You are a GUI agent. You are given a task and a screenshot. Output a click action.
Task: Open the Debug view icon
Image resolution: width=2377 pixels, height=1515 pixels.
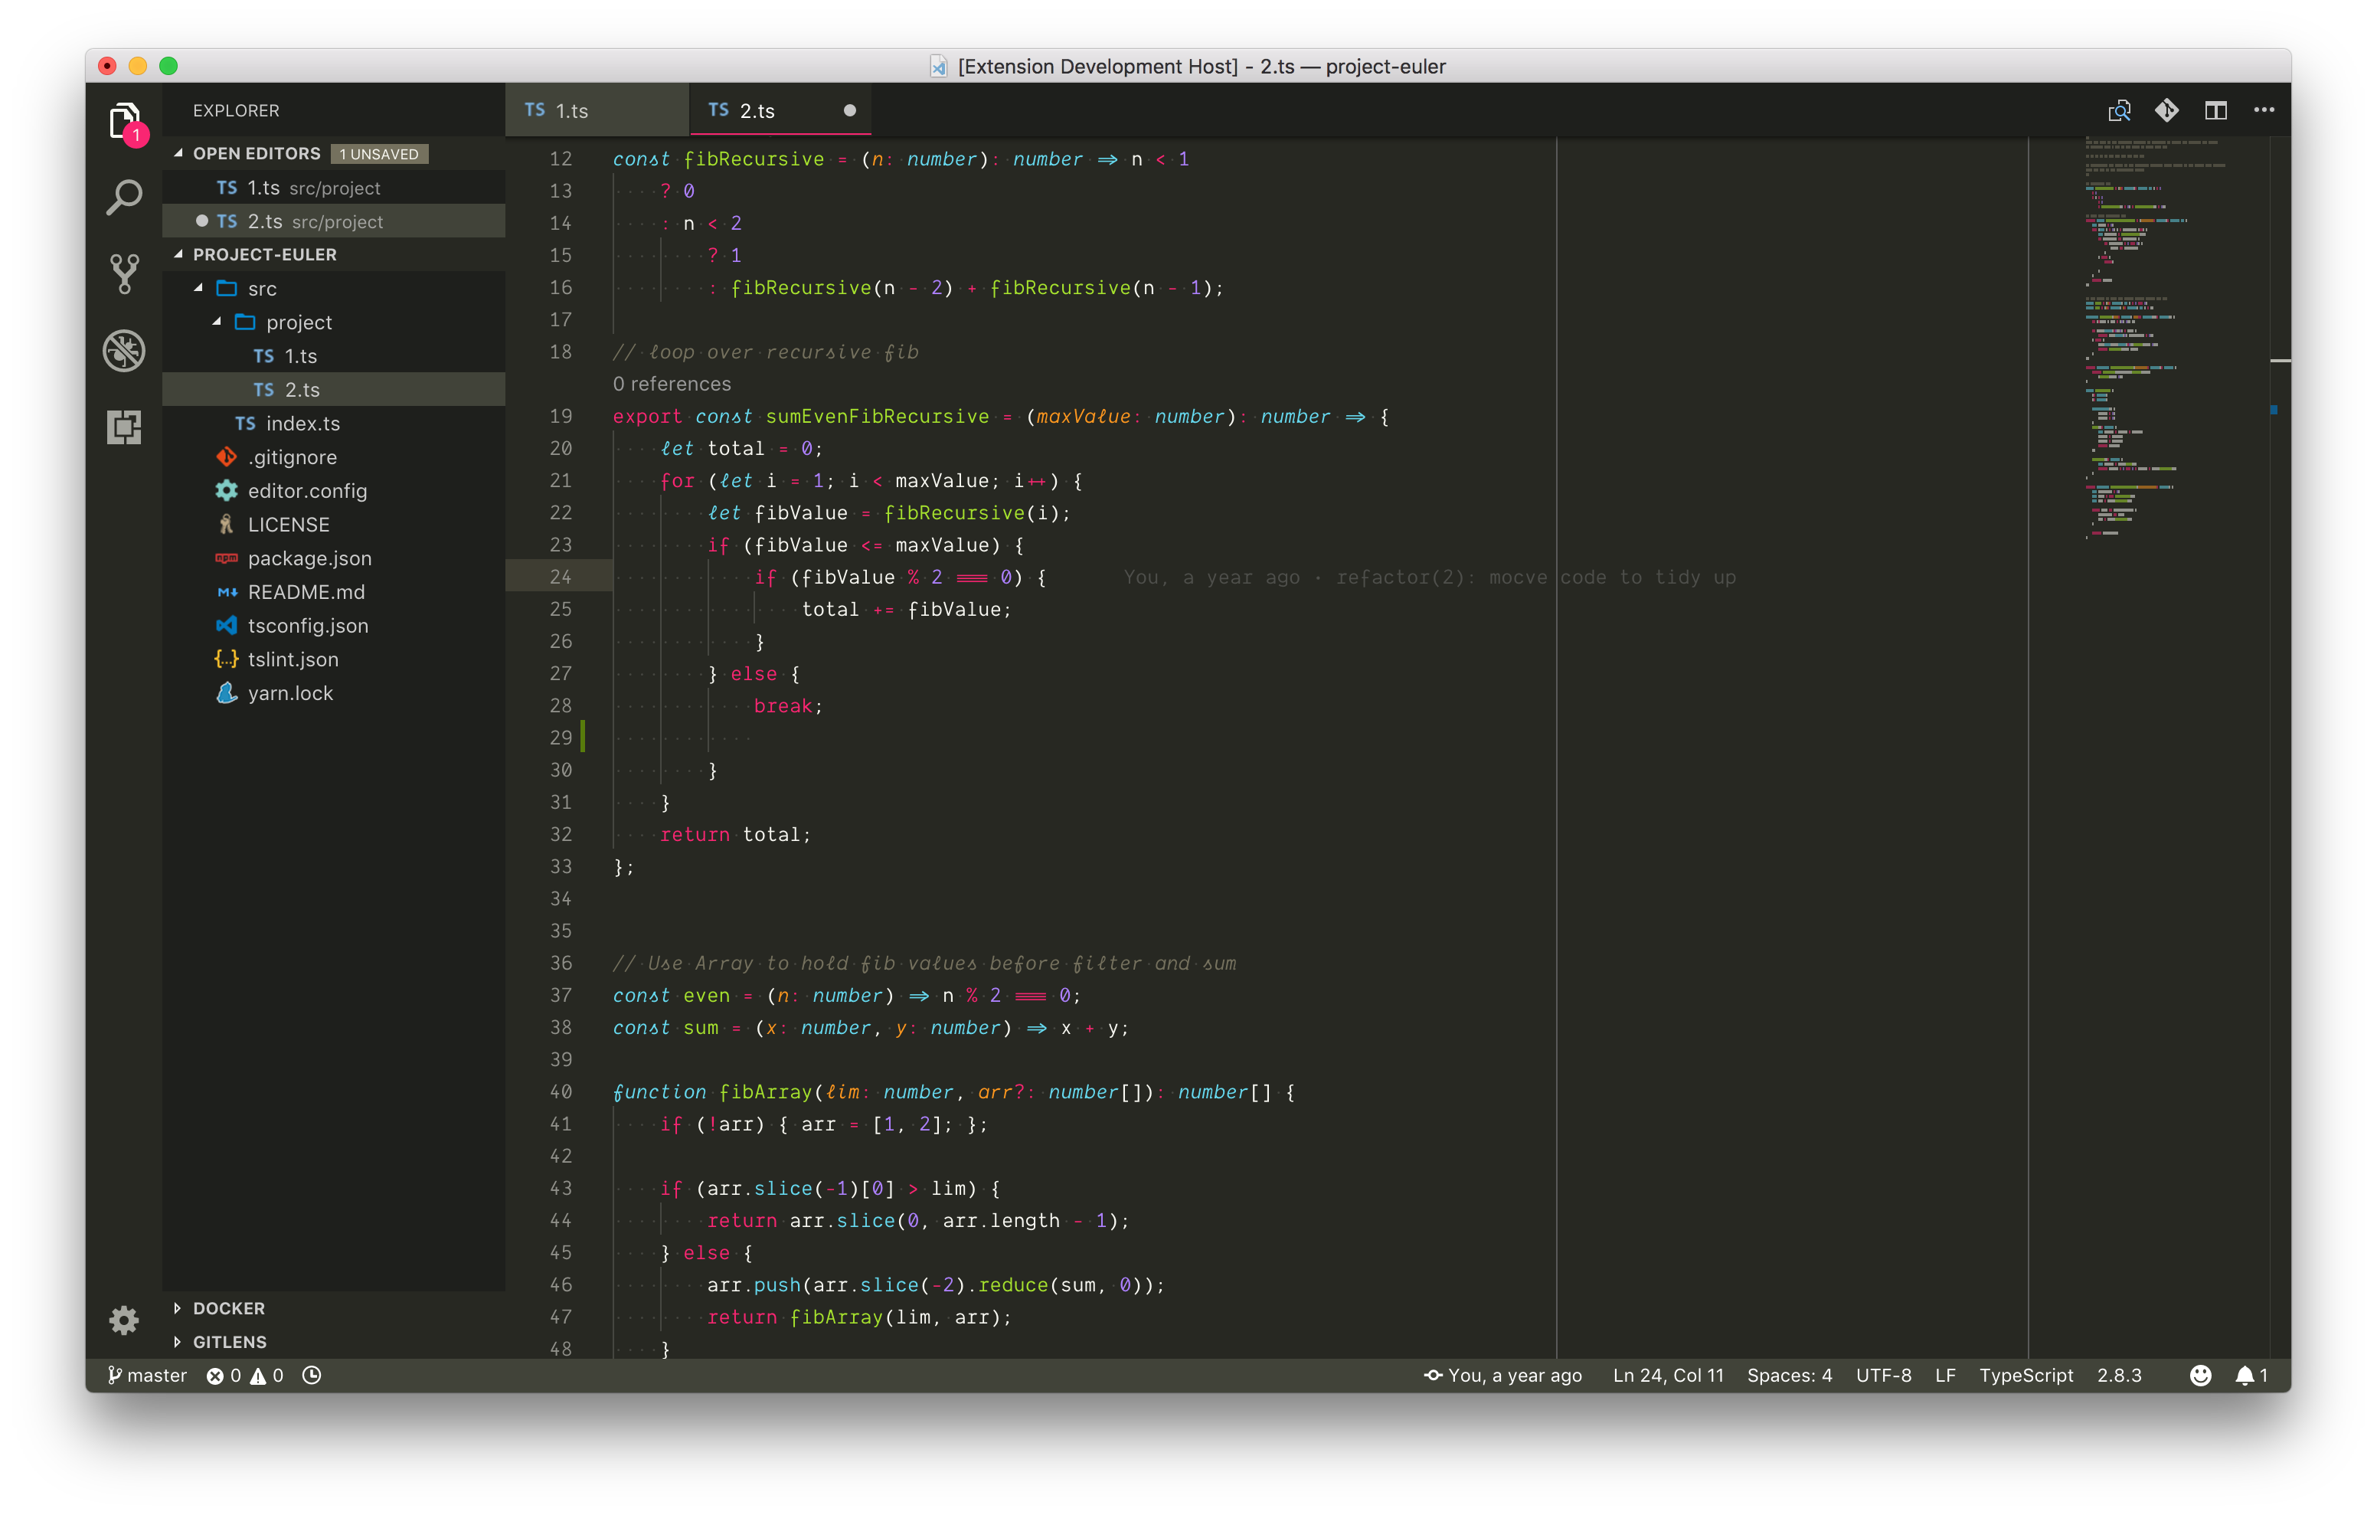[124, 351]
